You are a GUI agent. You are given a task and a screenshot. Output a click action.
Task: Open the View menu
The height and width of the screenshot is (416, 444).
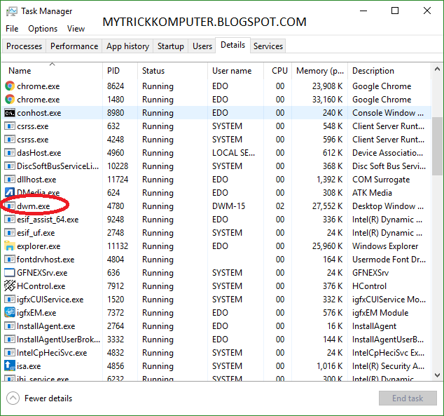[x=76, y=29]
